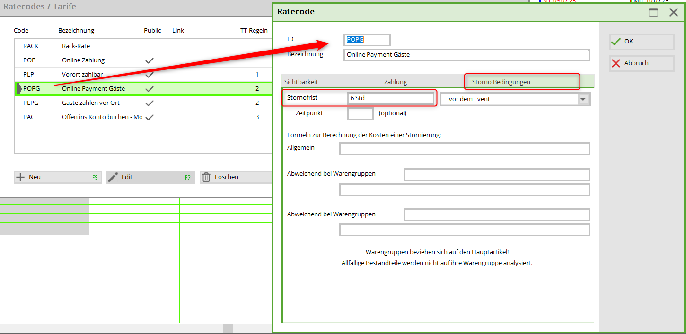Toggle Public checkmark for Gäste zahlen vor Ort
686x334 pixels.
(150, 103)
